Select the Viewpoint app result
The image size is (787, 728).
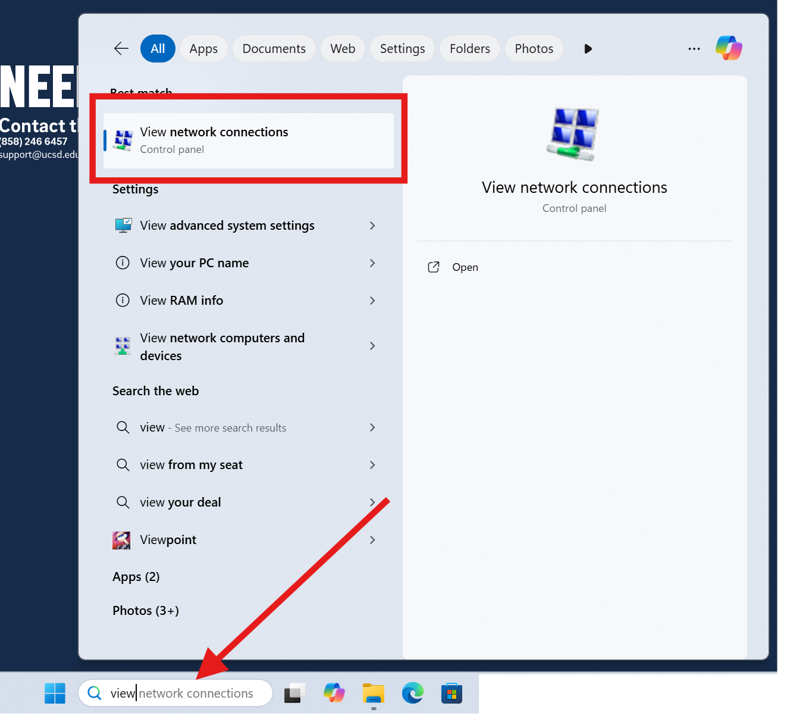coord(168,540)
